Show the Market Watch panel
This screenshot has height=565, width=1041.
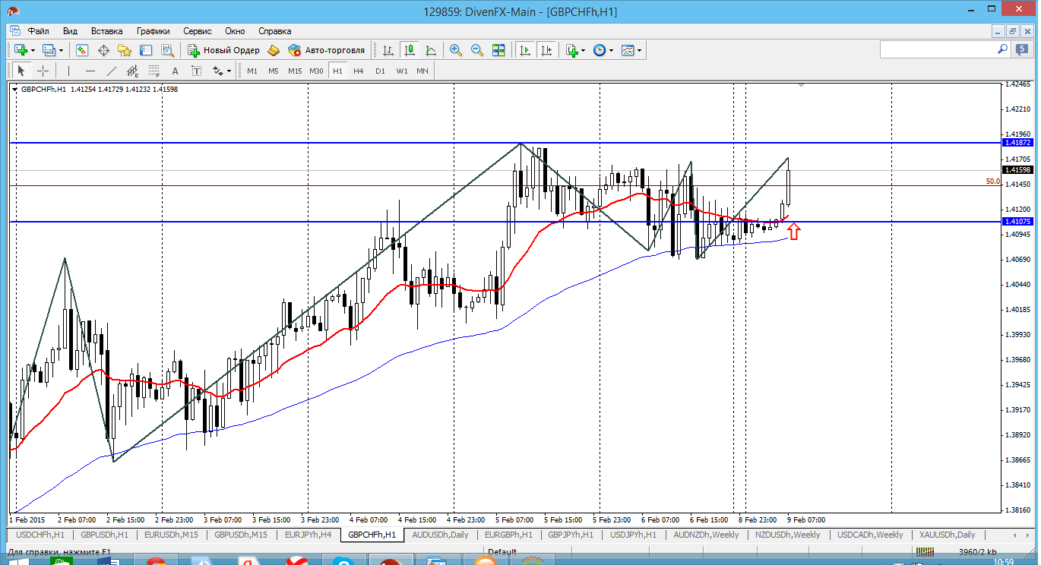[82, 50]
